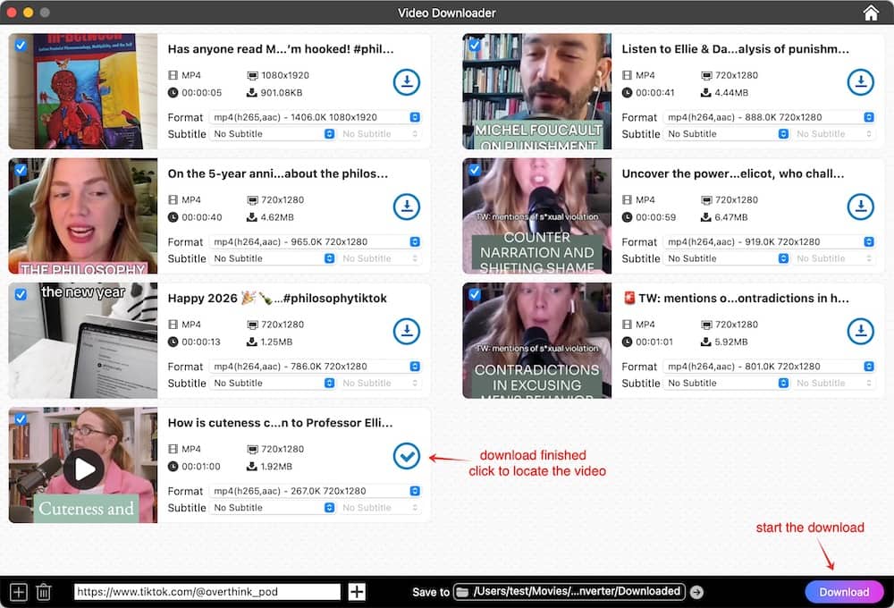The height and width of the screenshot is (608, 894).
Task: Uncheck the Cuteness video thumbnail checkbox
Action: 21,418
